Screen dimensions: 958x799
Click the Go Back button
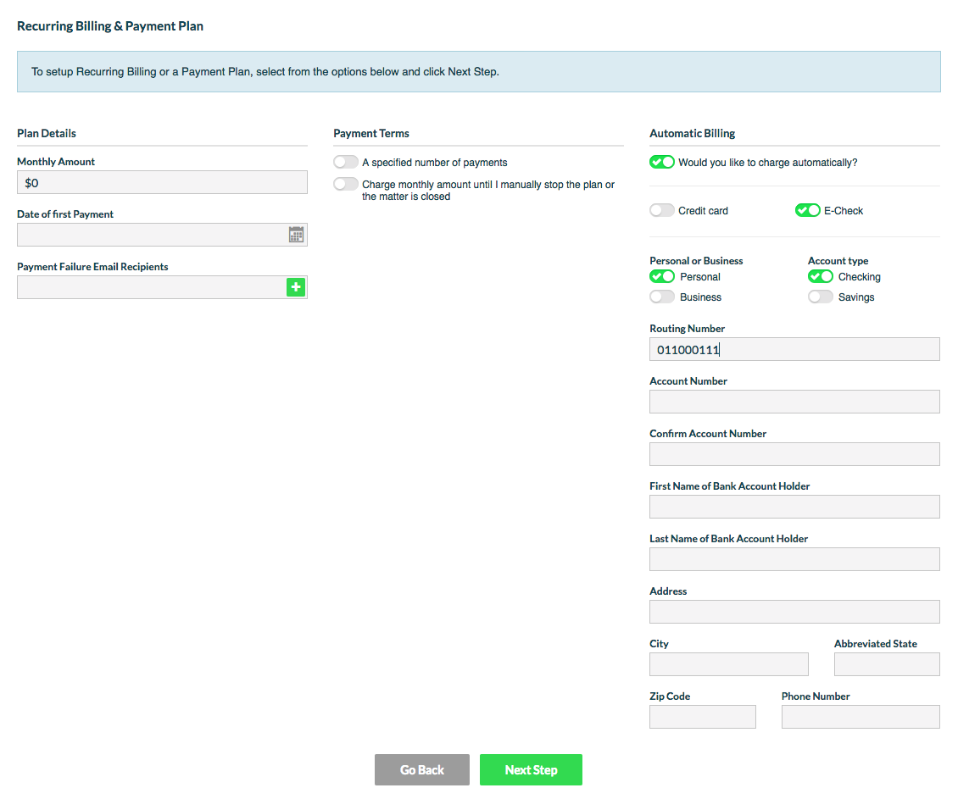coord(421,770)
